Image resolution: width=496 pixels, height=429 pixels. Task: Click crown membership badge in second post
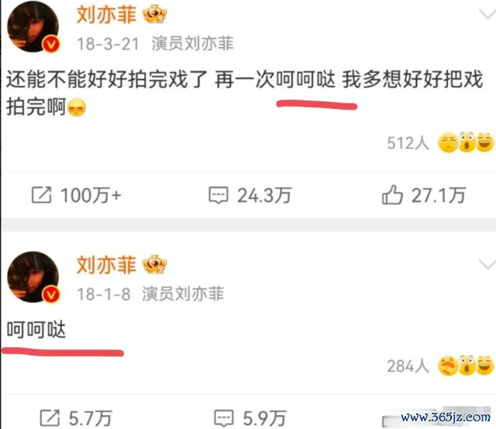(x=154, y=264)
